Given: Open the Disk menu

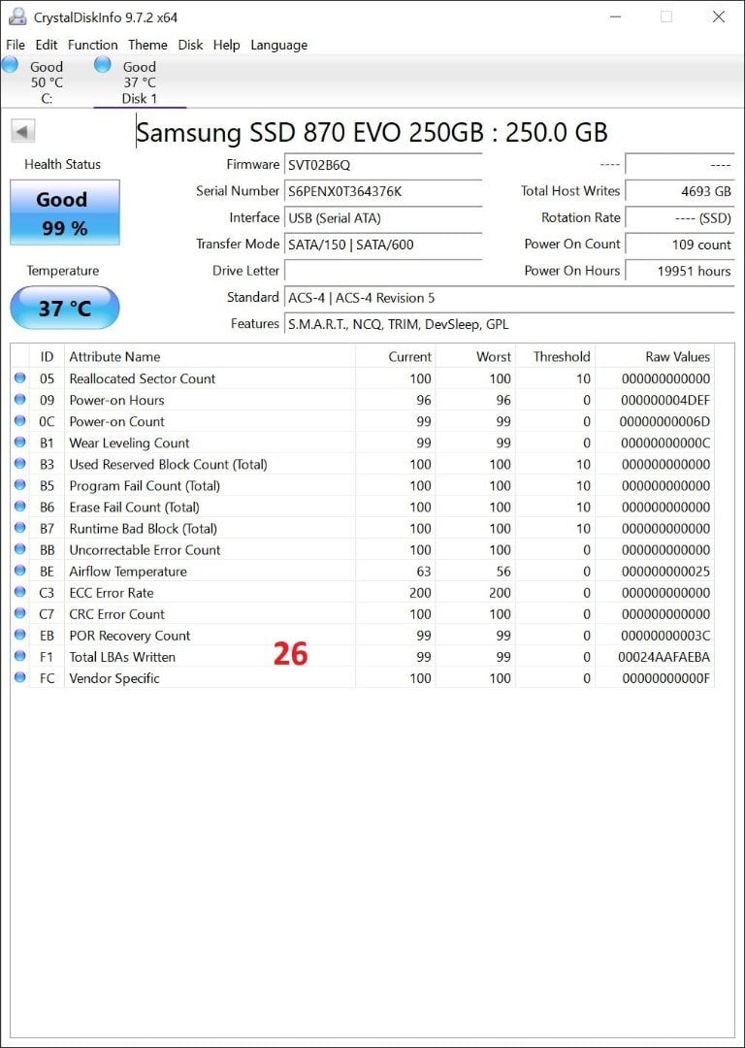Looking at the screenshot, I should point(190,45).
